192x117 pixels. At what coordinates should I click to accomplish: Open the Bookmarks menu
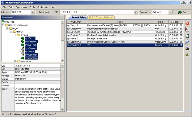[x=43, y=7]
